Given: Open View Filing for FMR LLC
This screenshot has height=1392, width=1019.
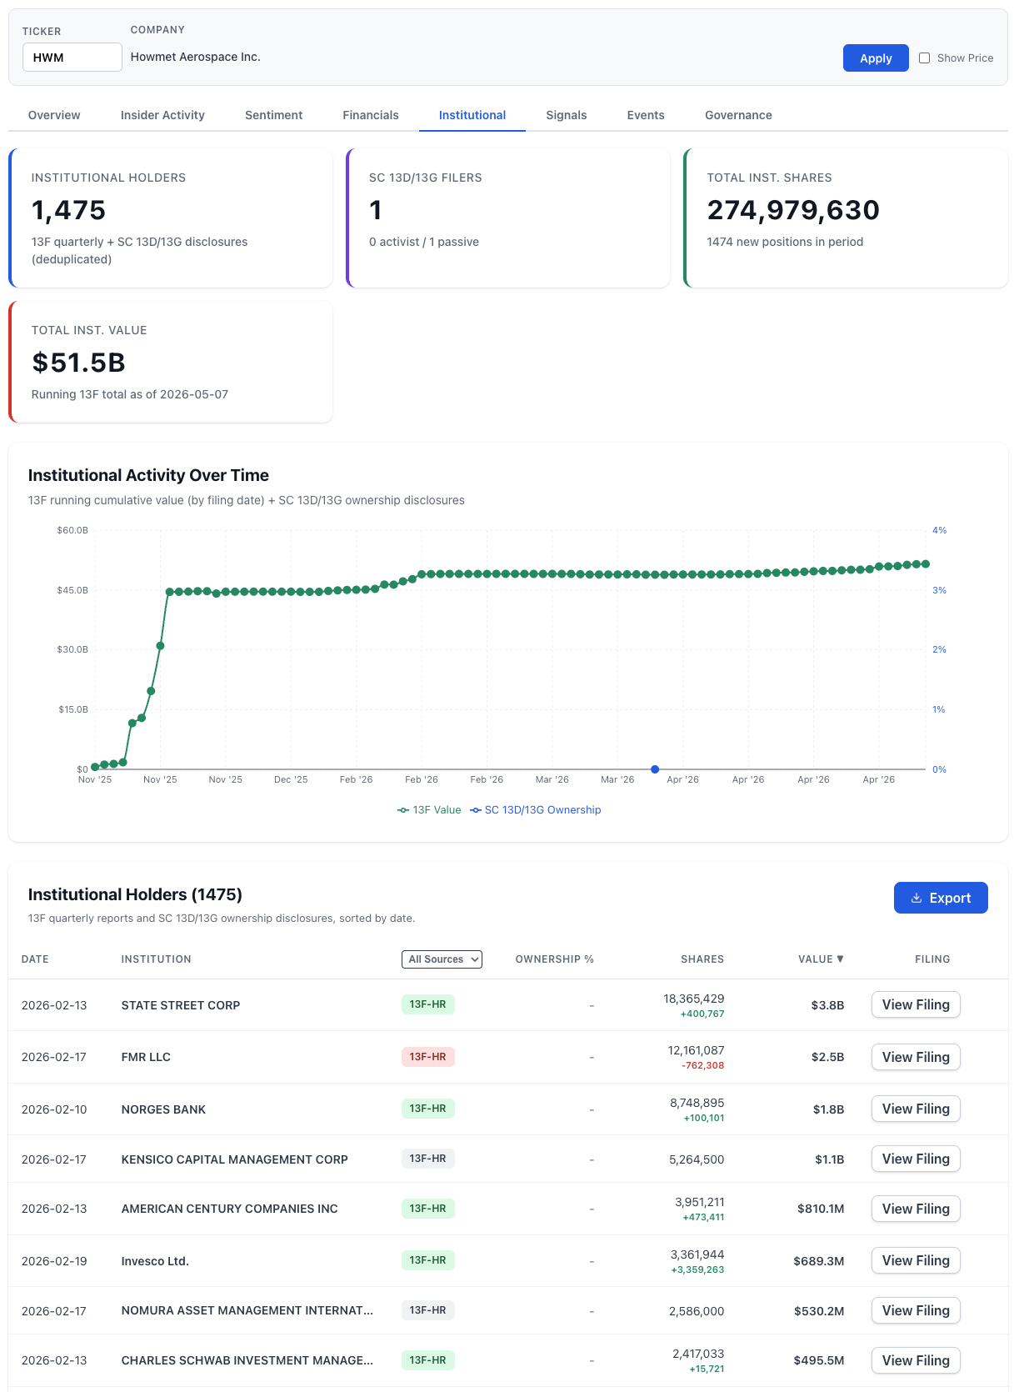Looking at the screenshot, I should 916,1057.
